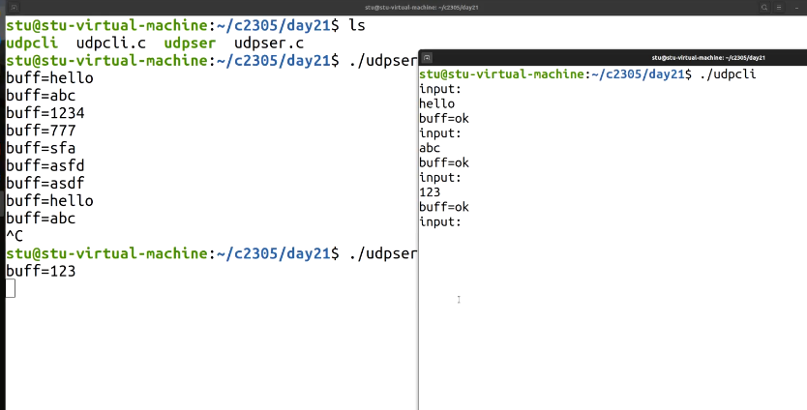807x410 pixels.
Task: Click green 'udpcli' executable in ls output
Action: [x=32, y=44]
